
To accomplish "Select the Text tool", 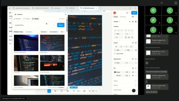I will [74, 91].
